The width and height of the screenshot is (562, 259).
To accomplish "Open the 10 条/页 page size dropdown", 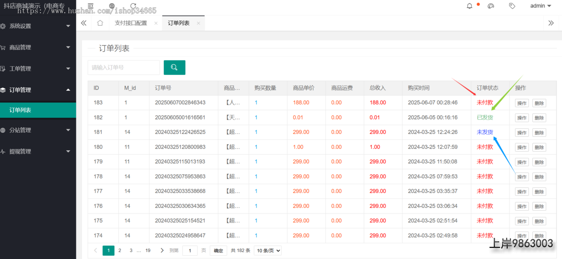I will pyautogui.click(x=268, y=251).
